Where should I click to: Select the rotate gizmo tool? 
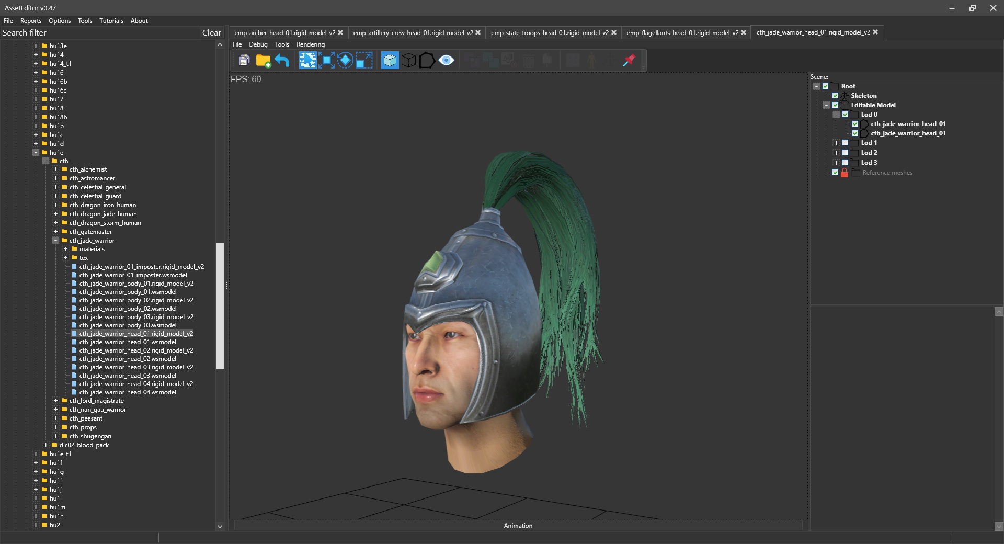click(x=345, y=61)
